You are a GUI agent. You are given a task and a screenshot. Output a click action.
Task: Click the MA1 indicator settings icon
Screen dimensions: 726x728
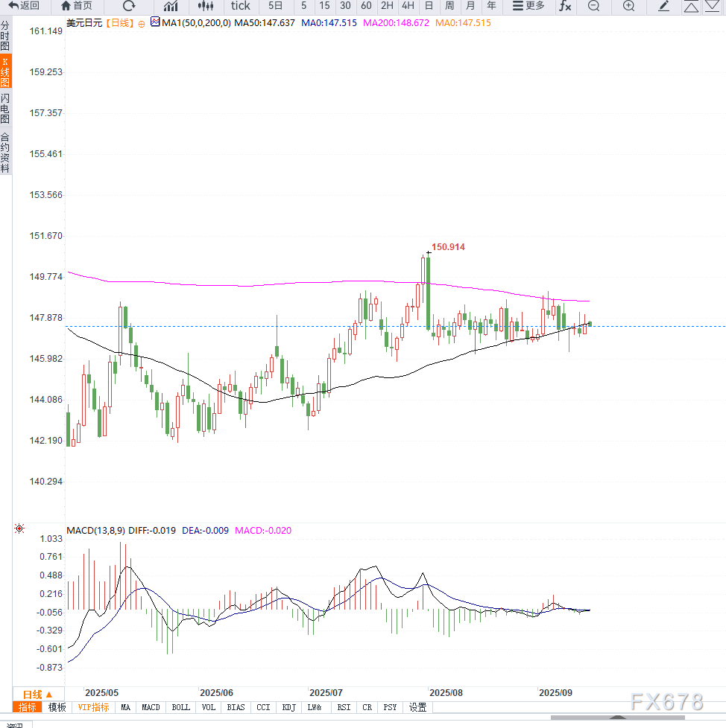(155, 22)
